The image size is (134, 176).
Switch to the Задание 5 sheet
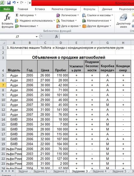click(x=119, y=171)
